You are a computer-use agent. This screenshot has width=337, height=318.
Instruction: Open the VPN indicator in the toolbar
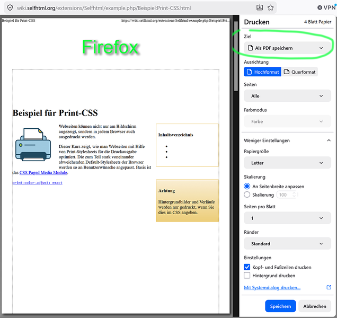point(327,7)
